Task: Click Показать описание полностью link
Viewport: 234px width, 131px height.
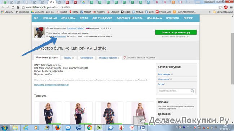Action: pos(51,85)
